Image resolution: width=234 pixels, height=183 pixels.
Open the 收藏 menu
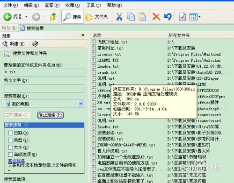point(73,6)
